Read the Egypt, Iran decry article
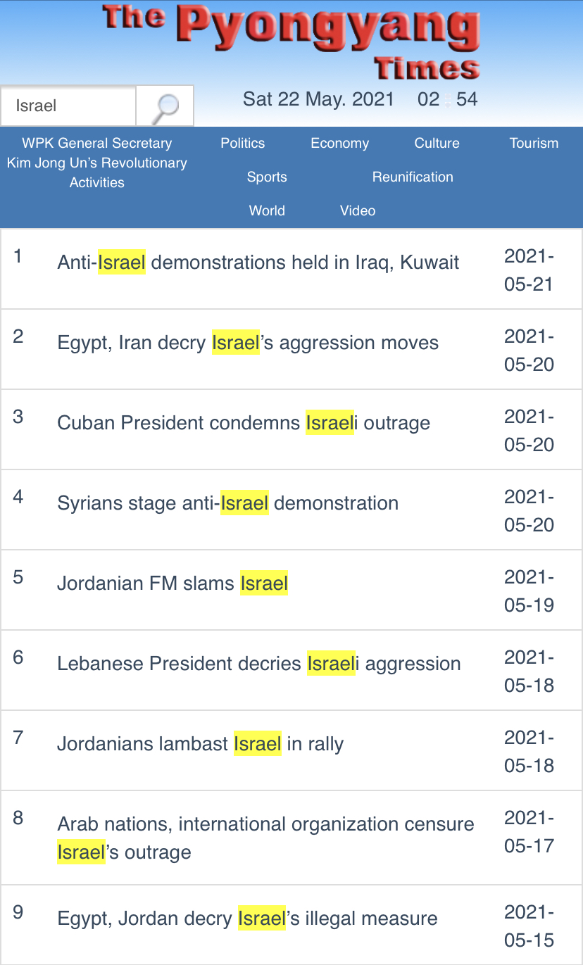 [248, 343]
